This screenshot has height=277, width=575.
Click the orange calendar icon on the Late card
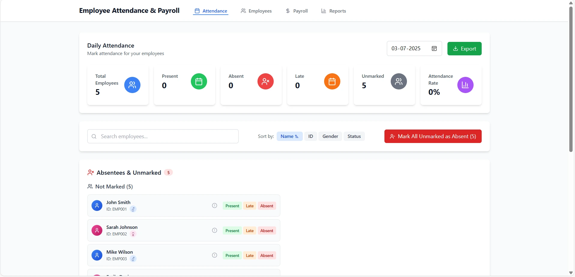pyautogui.click(x=332, y=81)
